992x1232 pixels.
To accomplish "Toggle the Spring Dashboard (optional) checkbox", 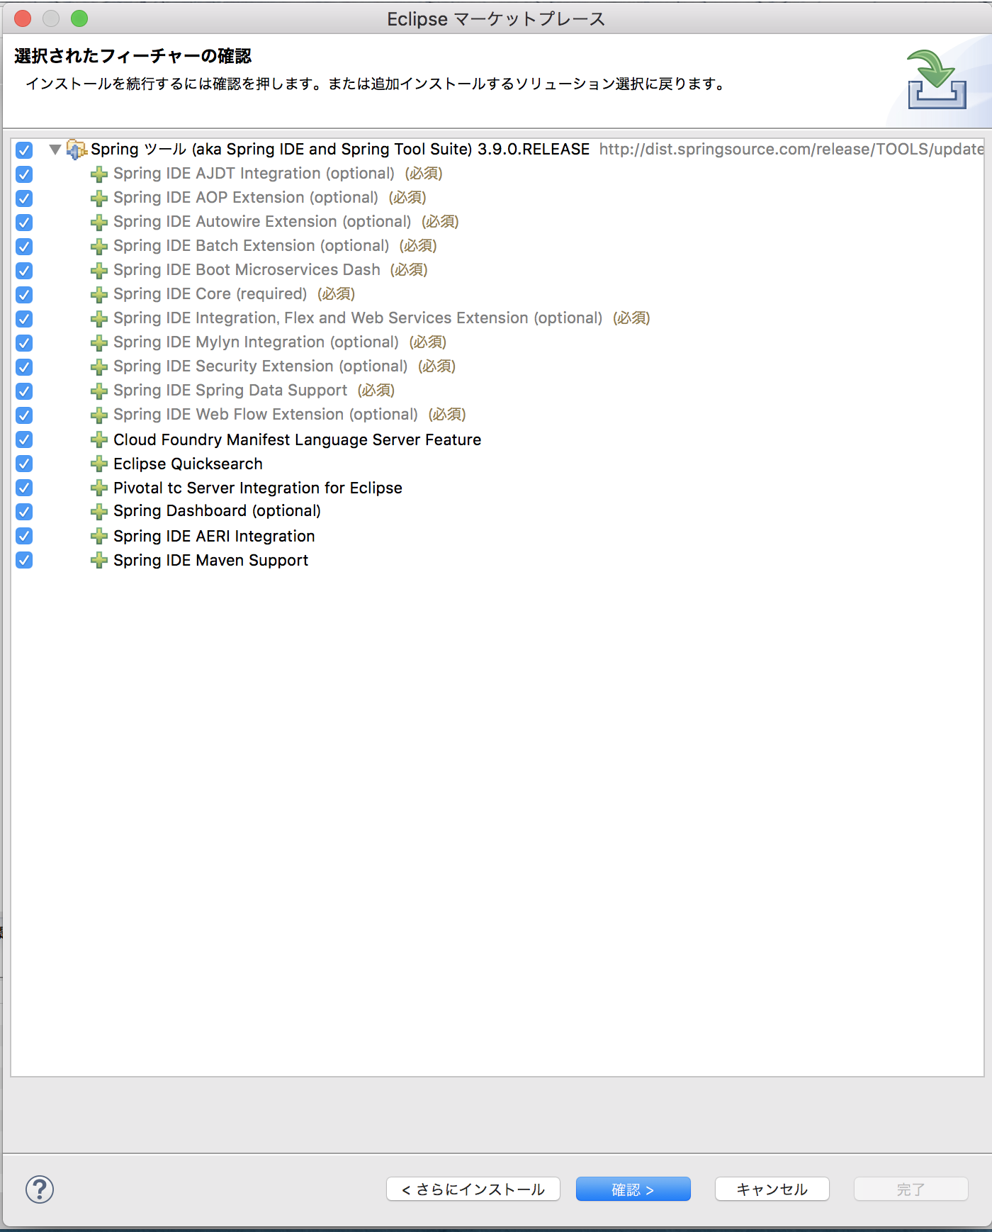I will pyautogui.click(x=24, y=511).
